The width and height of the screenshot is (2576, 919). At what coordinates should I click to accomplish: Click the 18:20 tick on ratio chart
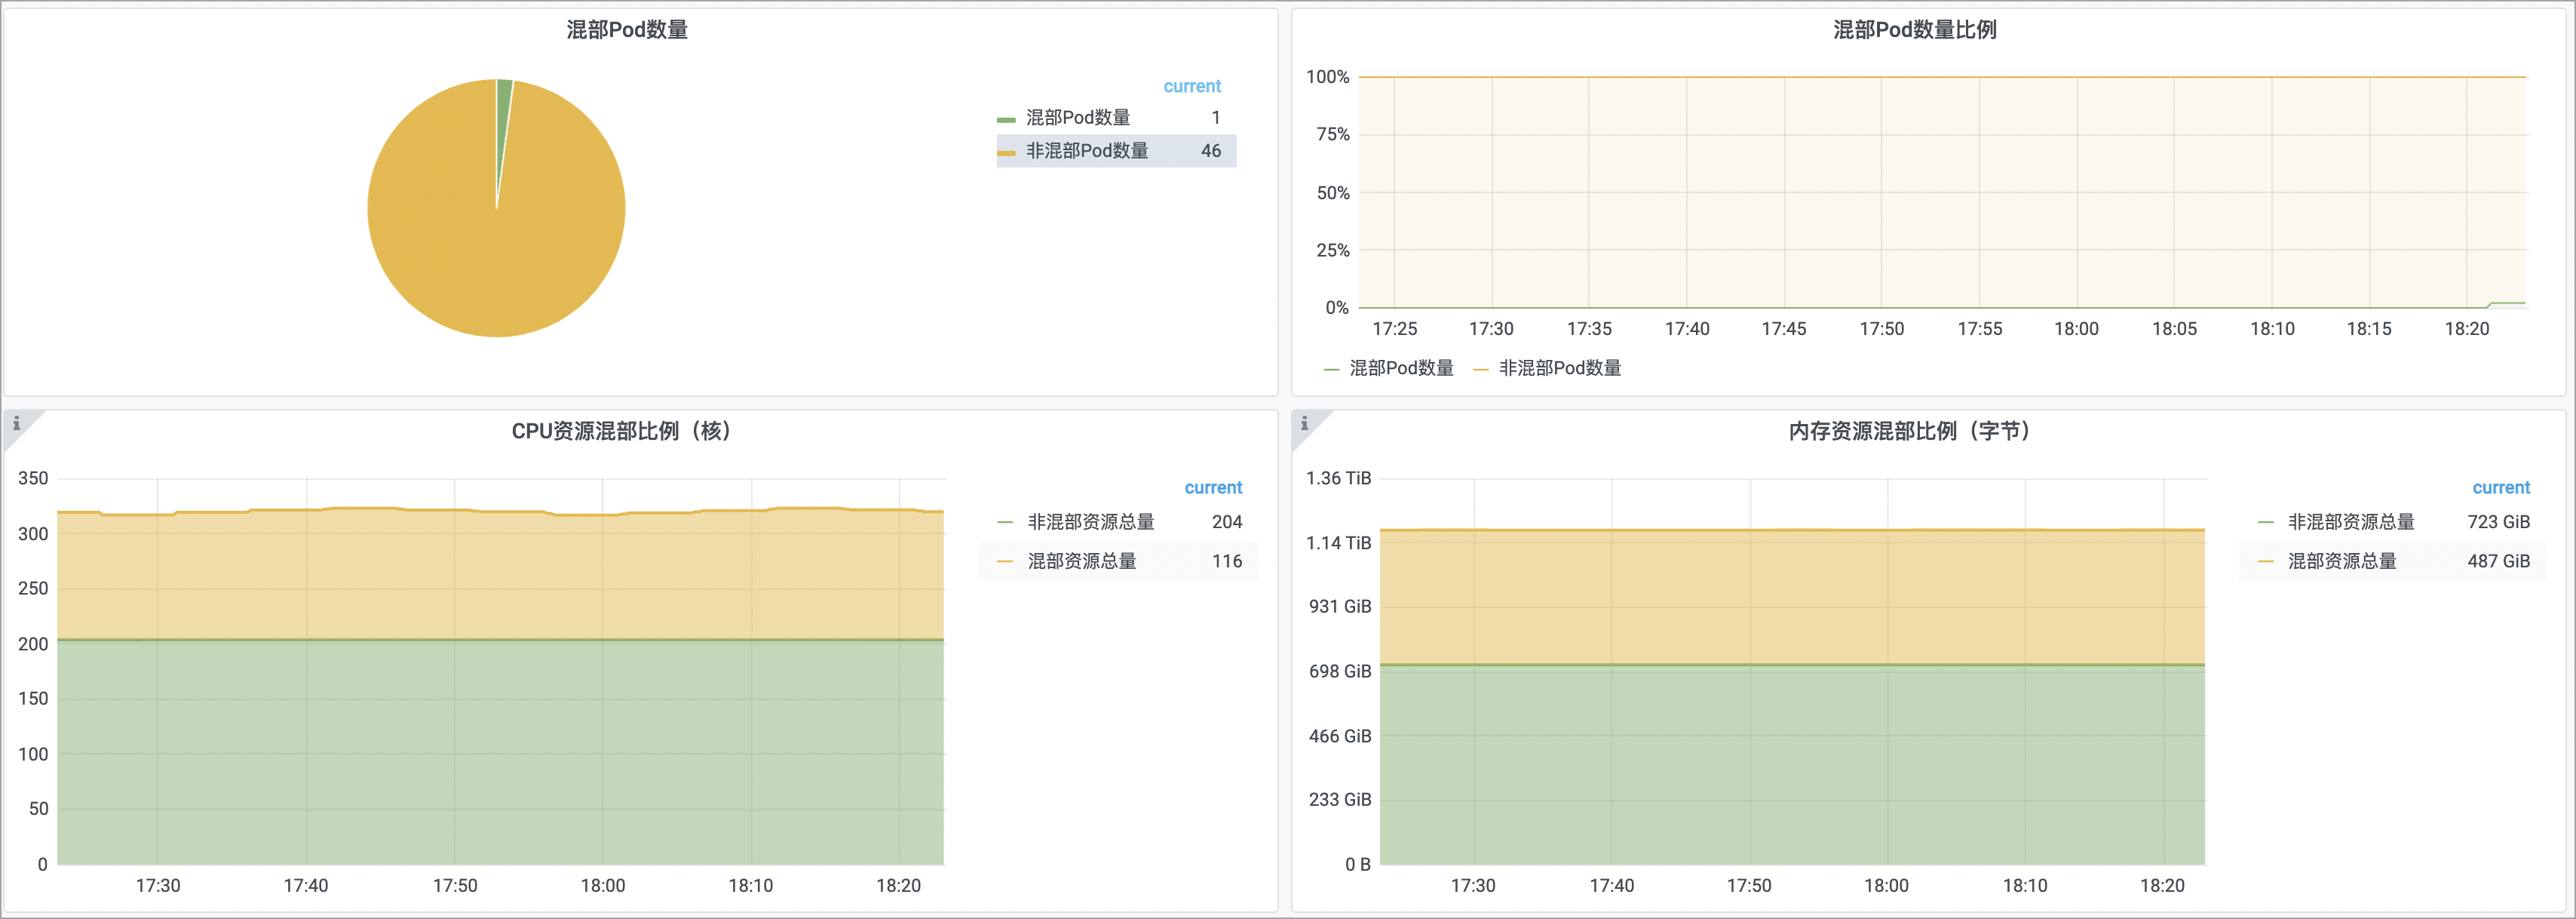2466,330
